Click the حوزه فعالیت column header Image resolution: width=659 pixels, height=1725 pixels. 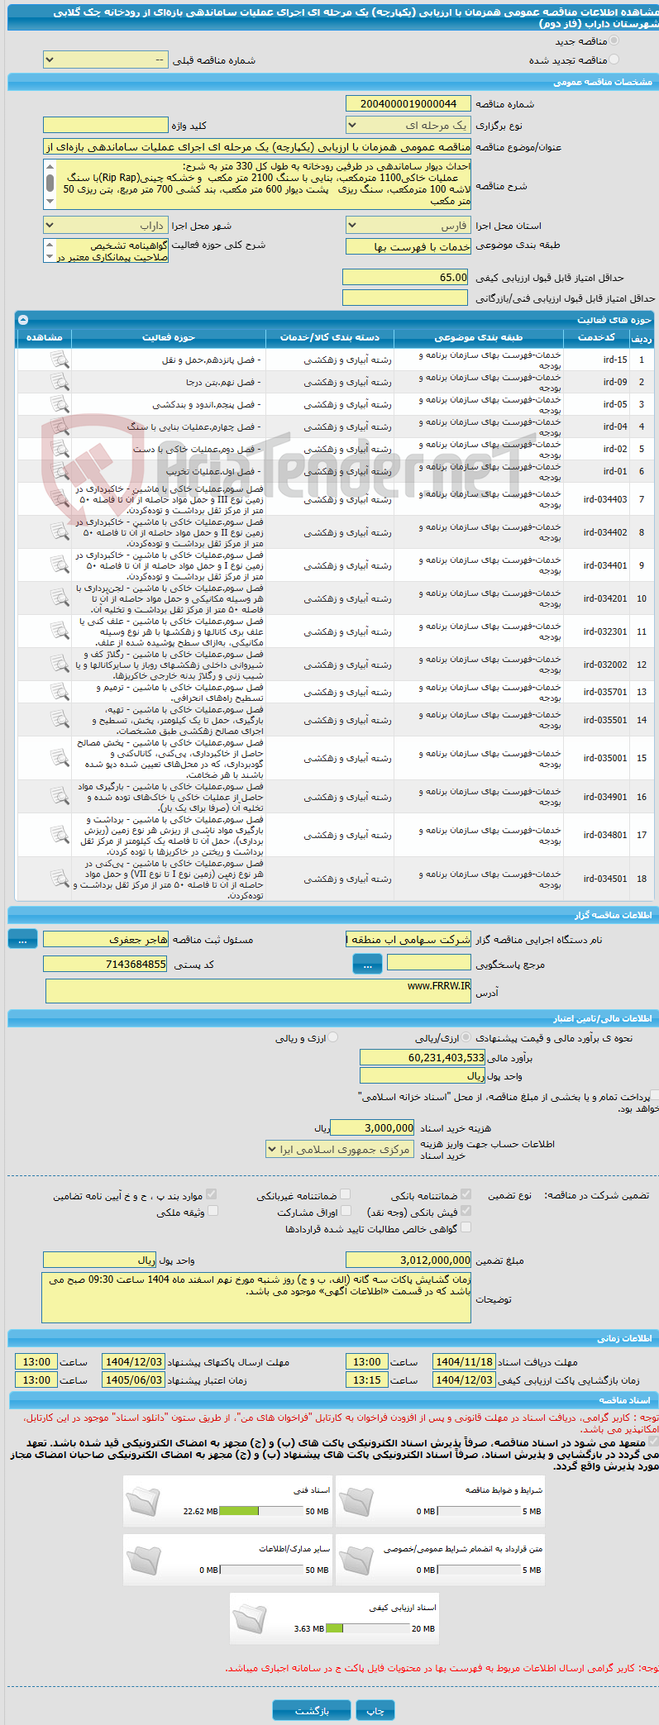pyautogui.click(x=169, y=337)
